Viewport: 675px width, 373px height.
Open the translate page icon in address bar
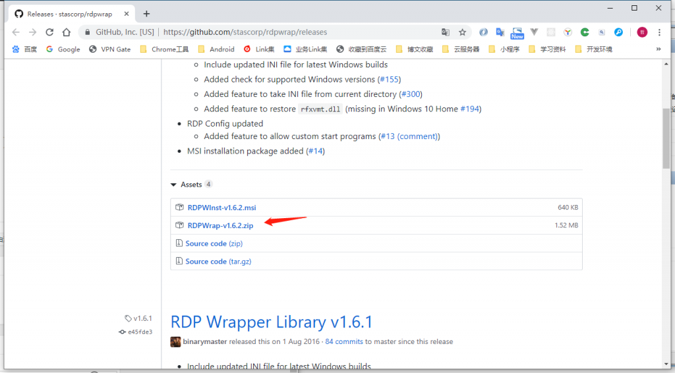point(446,32)
